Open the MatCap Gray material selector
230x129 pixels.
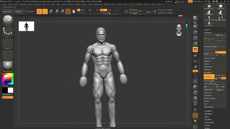coord(8,67)
